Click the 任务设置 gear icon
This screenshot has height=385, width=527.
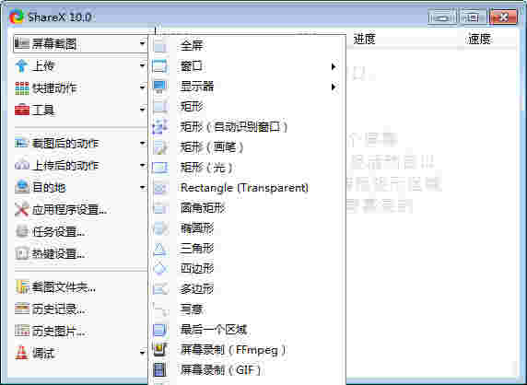coord(22,232)
